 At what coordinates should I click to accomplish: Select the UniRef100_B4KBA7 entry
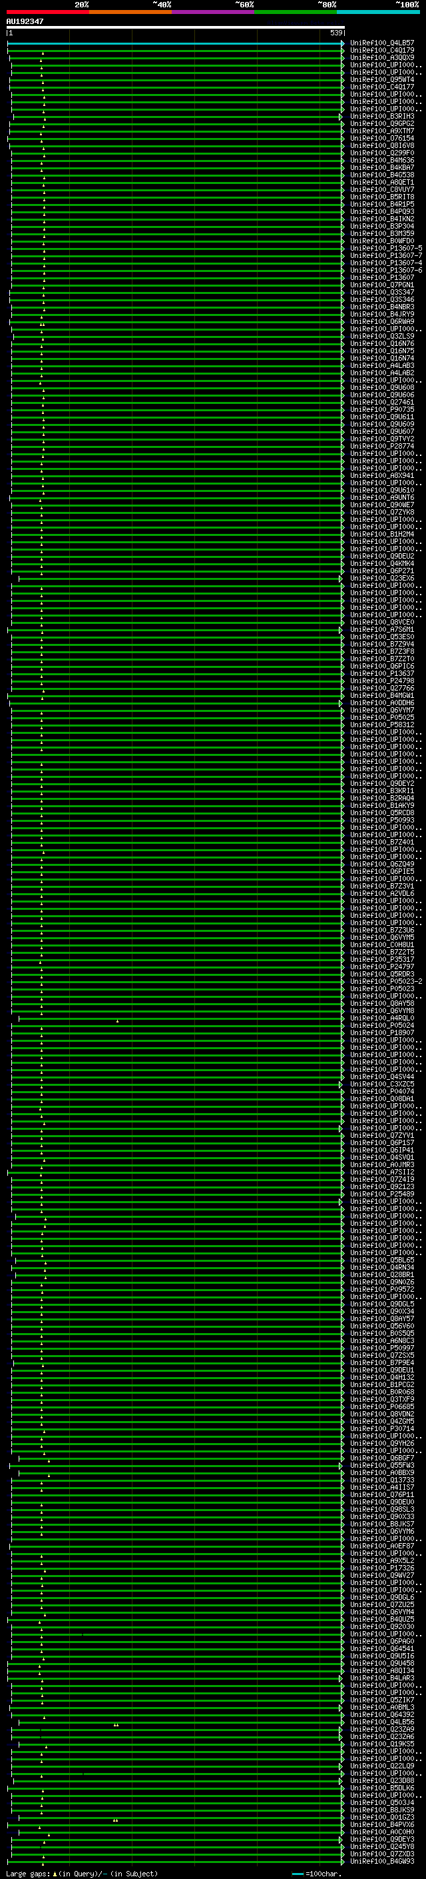click(382, 168)
